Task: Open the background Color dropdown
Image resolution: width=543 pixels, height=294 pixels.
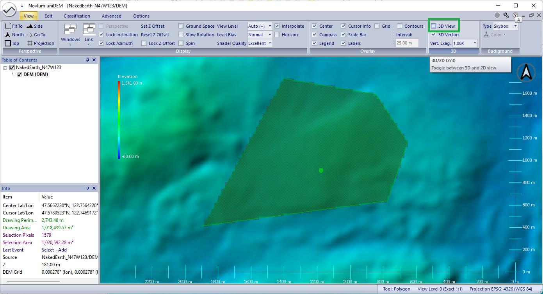Action: (495, 35)
